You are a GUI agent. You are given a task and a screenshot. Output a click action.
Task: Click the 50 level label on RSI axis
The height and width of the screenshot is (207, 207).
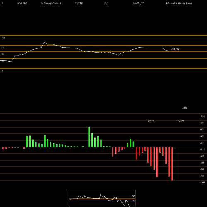[x=3, y=54]
